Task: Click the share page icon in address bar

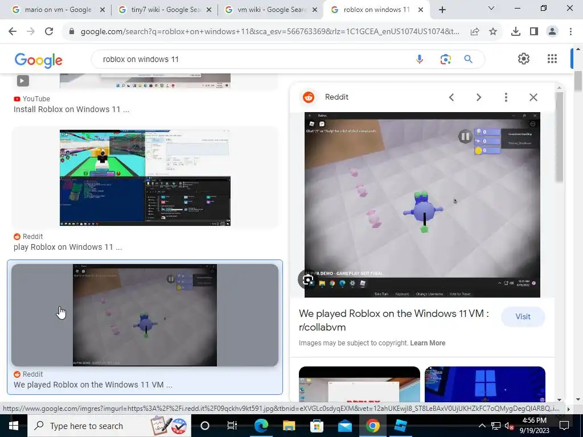Action: (475, 32)
